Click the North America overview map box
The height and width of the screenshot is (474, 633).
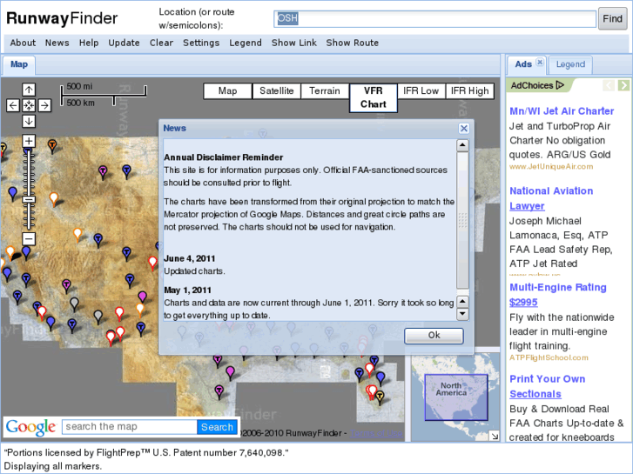tap(456, 397)
